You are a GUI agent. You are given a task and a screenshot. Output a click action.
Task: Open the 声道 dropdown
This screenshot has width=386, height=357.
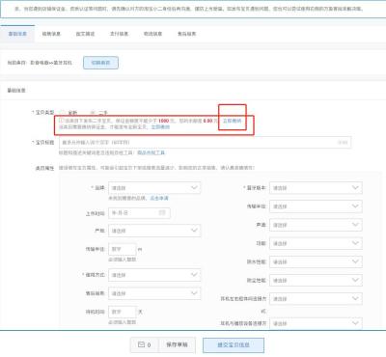coord(316,225)
